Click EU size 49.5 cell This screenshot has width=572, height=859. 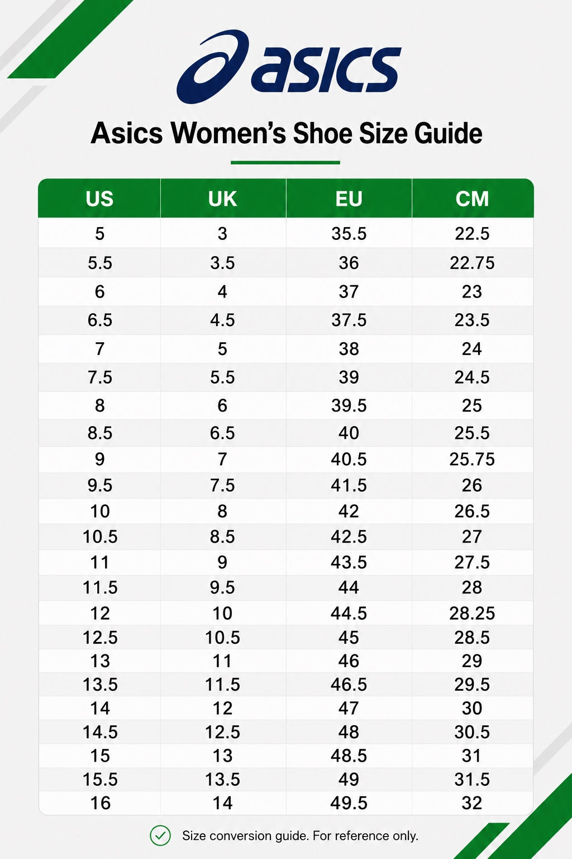coord(349,803)
